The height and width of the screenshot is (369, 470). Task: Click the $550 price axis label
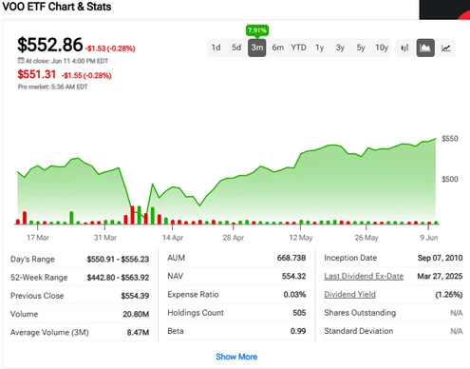click(450, 139)
